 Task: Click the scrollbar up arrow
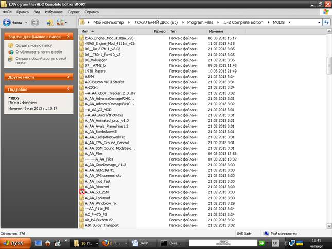coord(329,31)
